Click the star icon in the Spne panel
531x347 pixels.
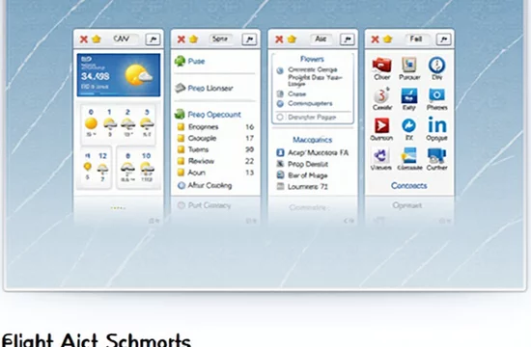coord(193,40)
